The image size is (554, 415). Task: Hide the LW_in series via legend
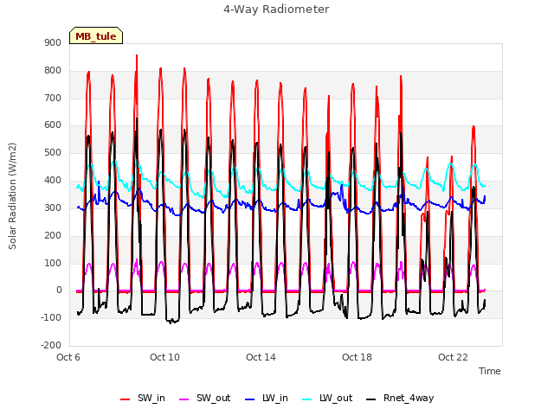(x=267, y=399)
